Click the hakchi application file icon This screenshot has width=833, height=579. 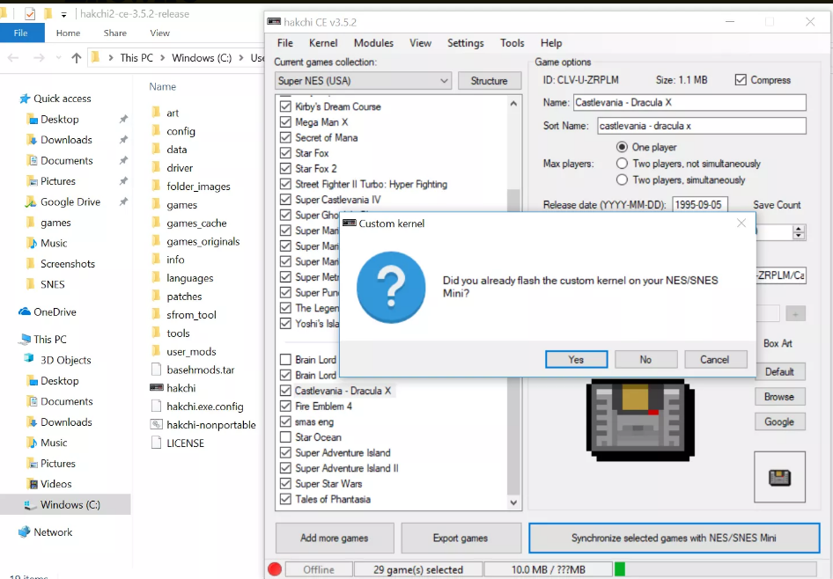[156, 388]
